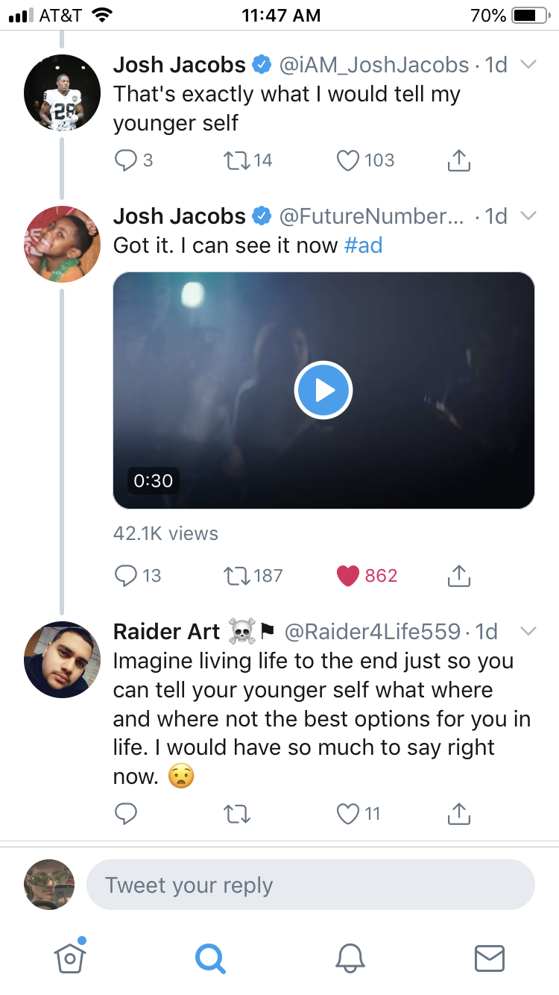Open the #ad hashtag link
This screenshot has height=995, width=559.
click(x=363, y=246)
